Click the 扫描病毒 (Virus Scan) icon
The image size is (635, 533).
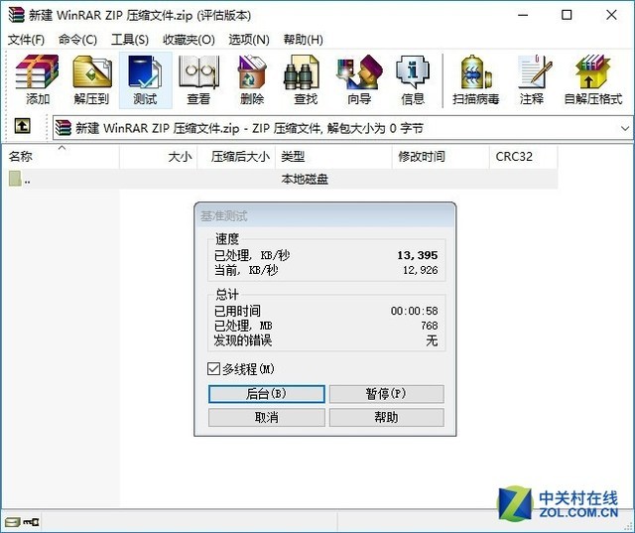pos(476,79)
